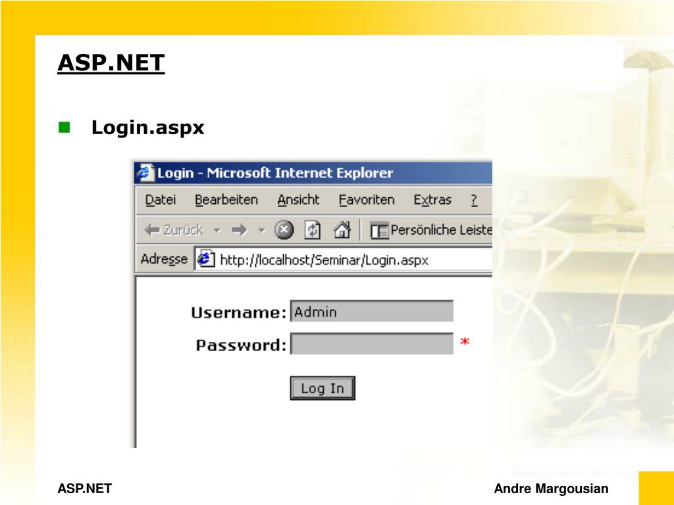Expand the Forward history dropdown arrow

[x=262, y=231]
